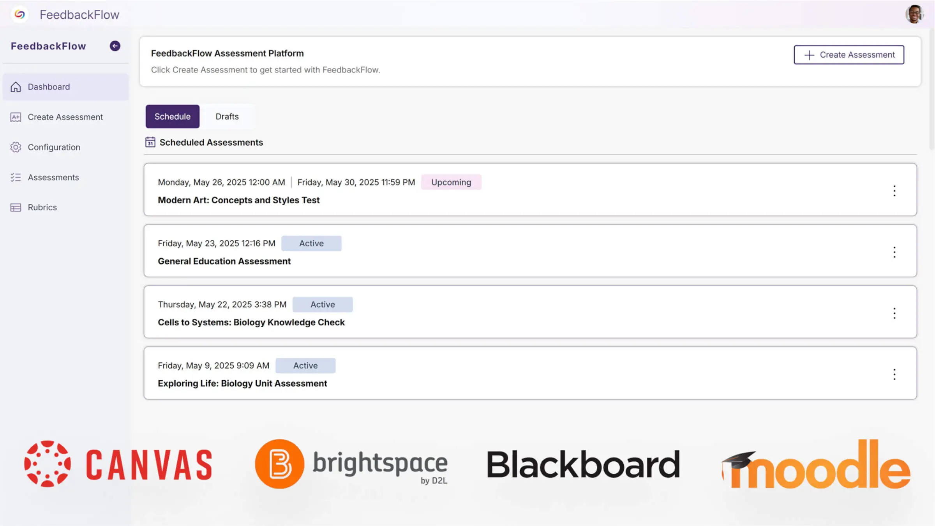935x526 pixels.
Task: Click date Friday, May 23, 2025 12:16 PM
Action: (216, 244)
